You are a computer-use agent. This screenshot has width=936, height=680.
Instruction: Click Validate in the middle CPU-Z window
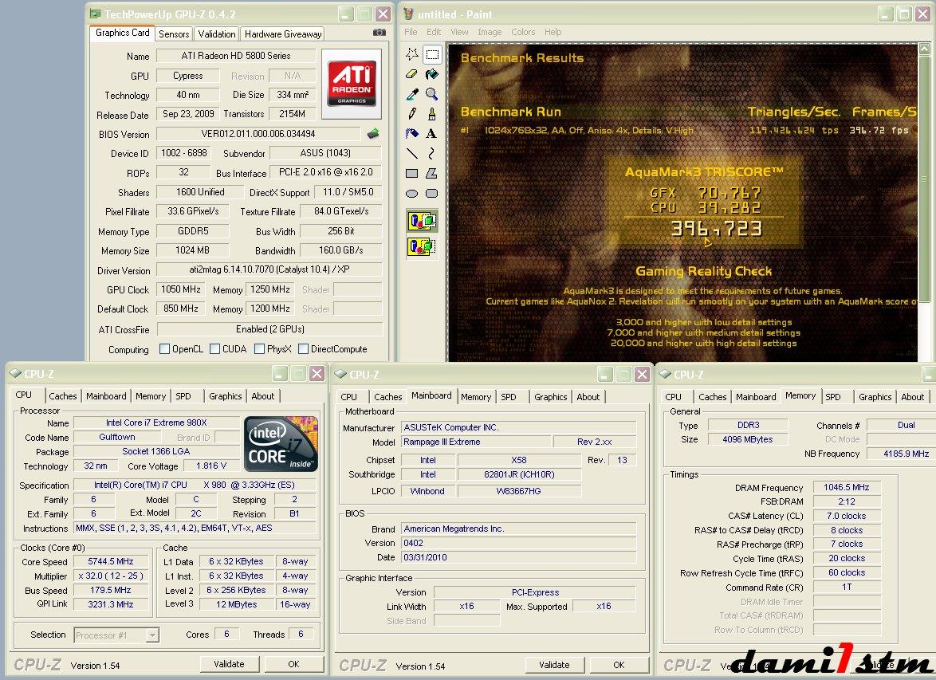pyautogui.click(x=554, y=665)
